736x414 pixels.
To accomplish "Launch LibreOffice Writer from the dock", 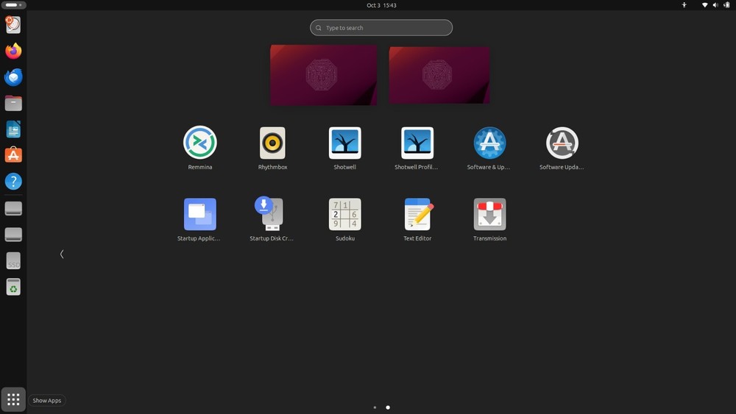I will pyautogui.click(x=13, y=129).
